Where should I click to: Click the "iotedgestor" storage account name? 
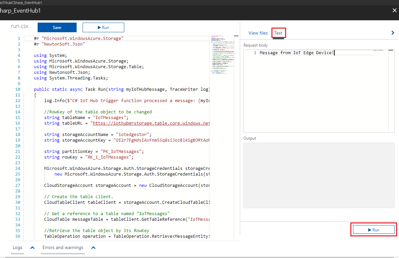[132, 135]
